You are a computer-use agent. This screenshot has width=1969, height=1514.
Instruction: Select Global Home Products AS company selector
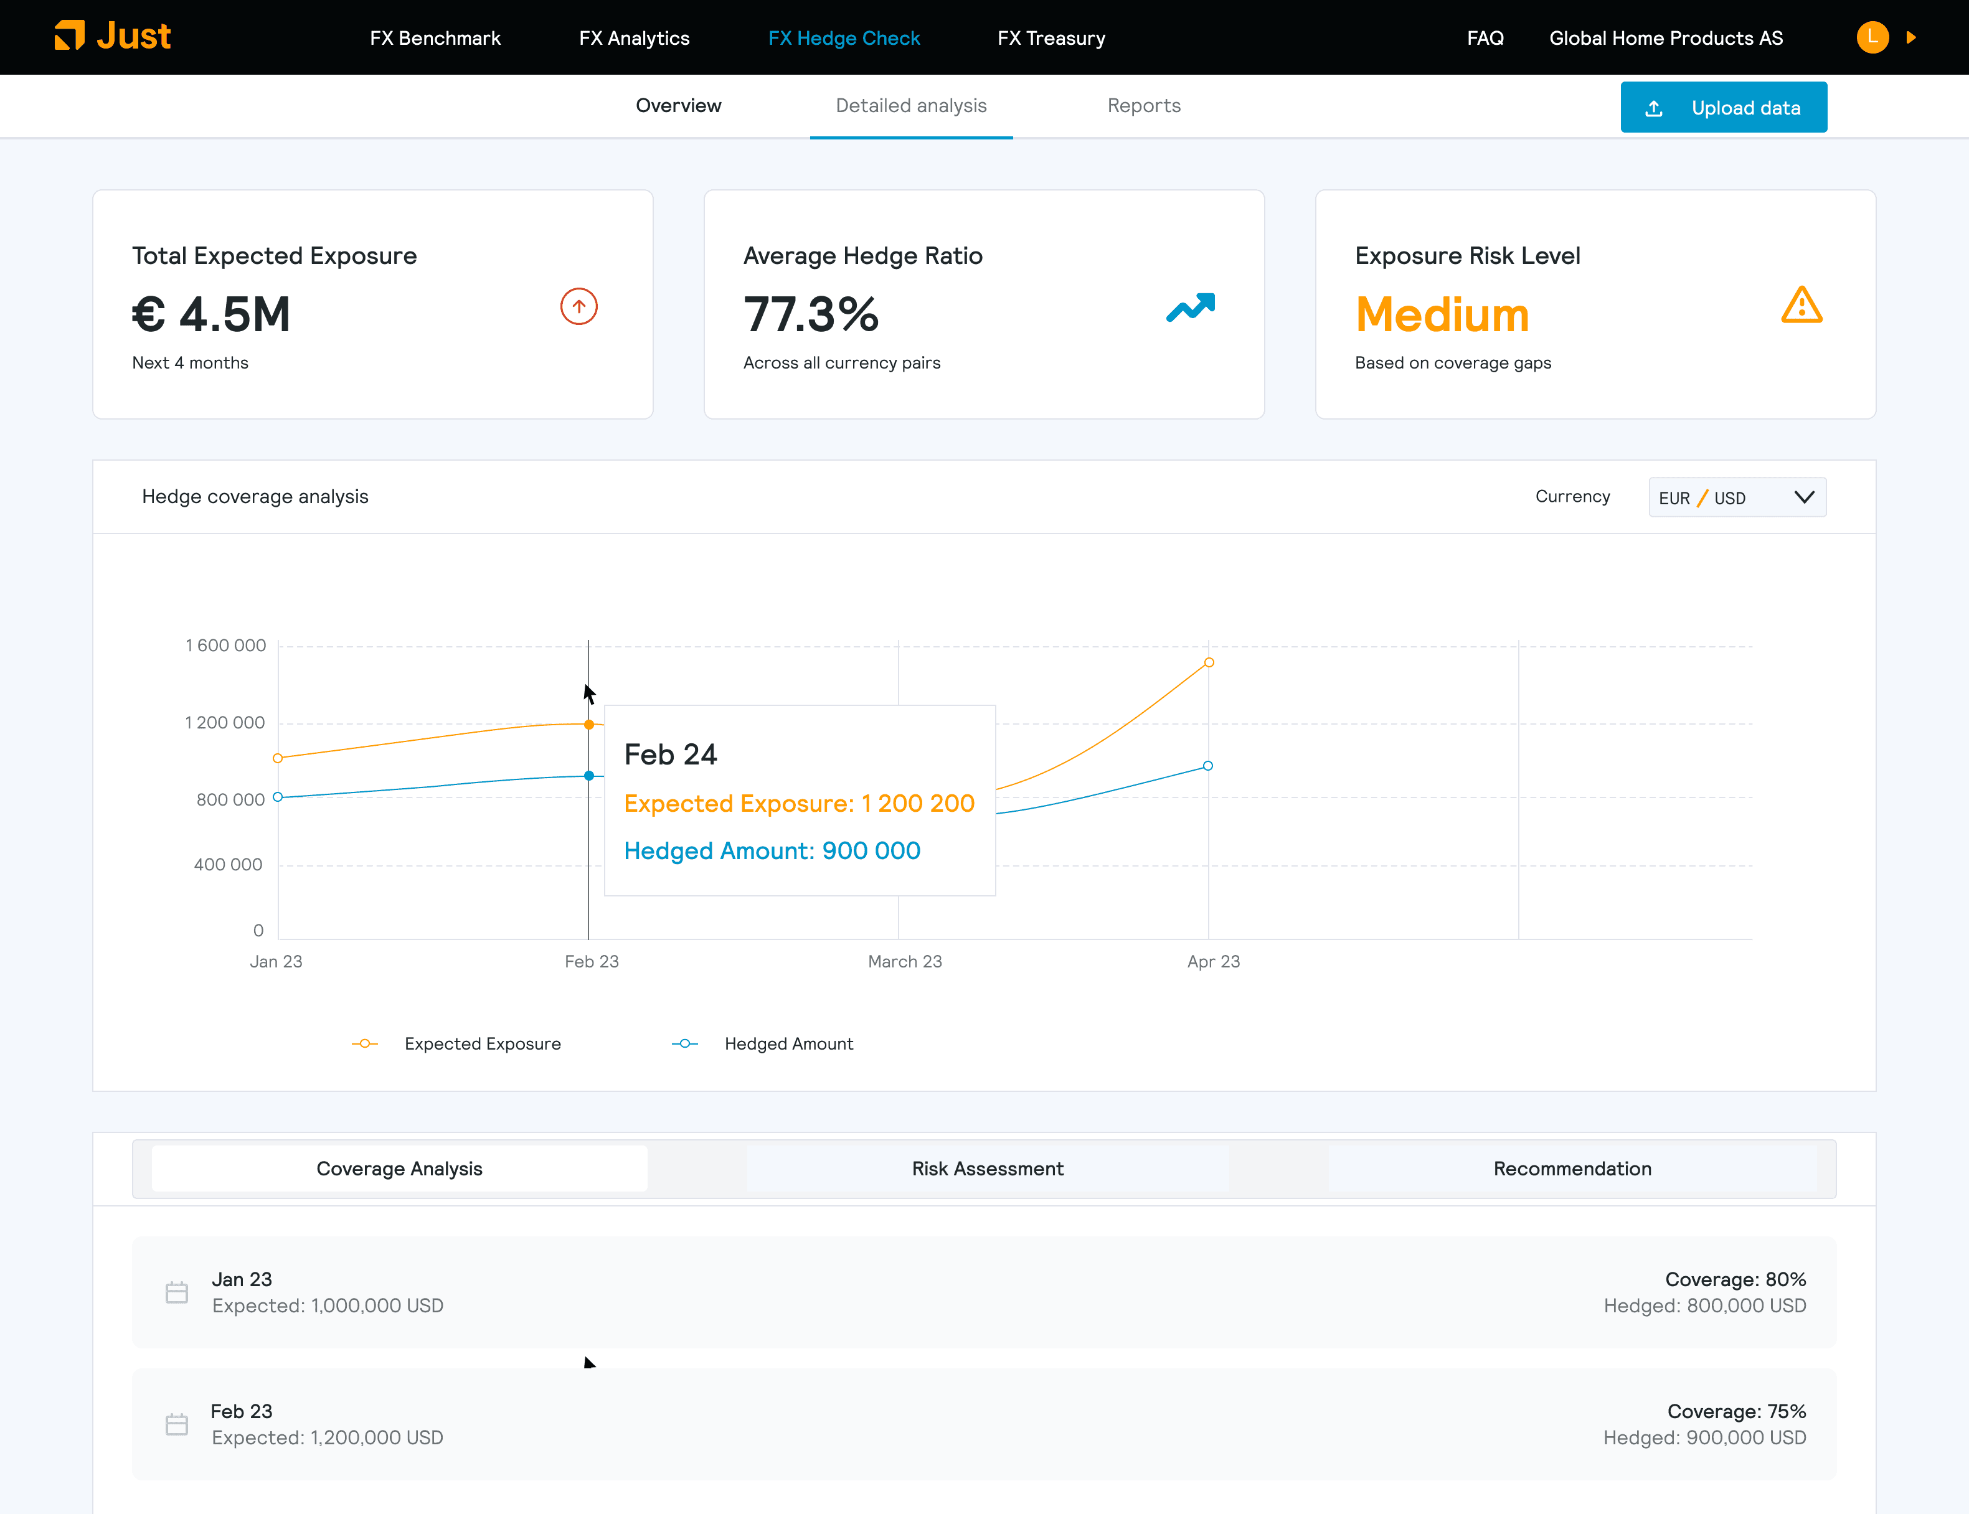click(x=1666, y=38)
